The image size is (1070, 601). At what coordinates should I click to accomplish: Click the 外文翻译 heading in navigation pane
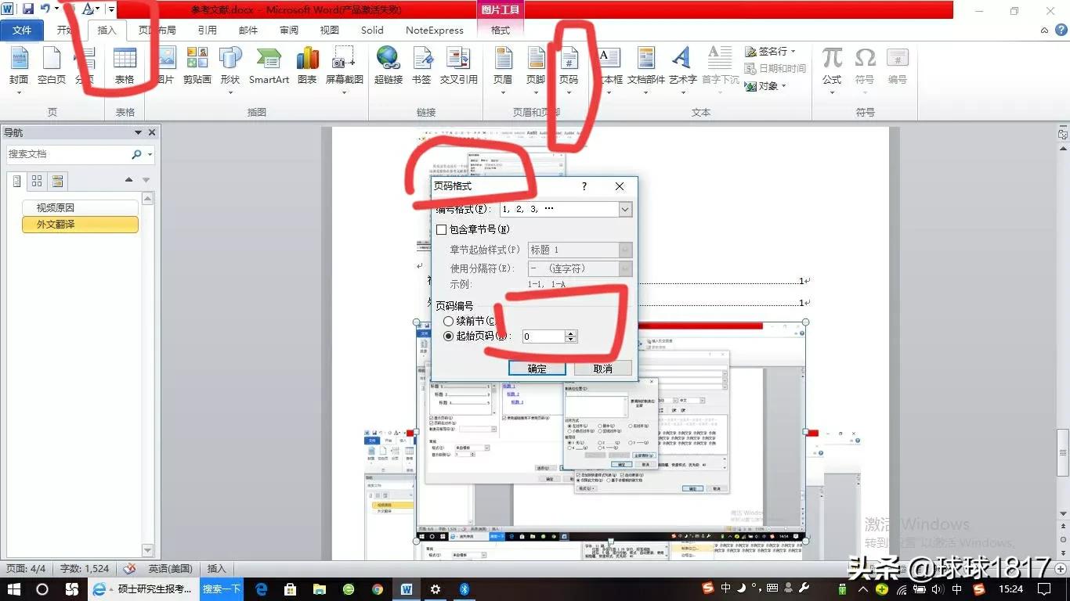pos(80,225)
